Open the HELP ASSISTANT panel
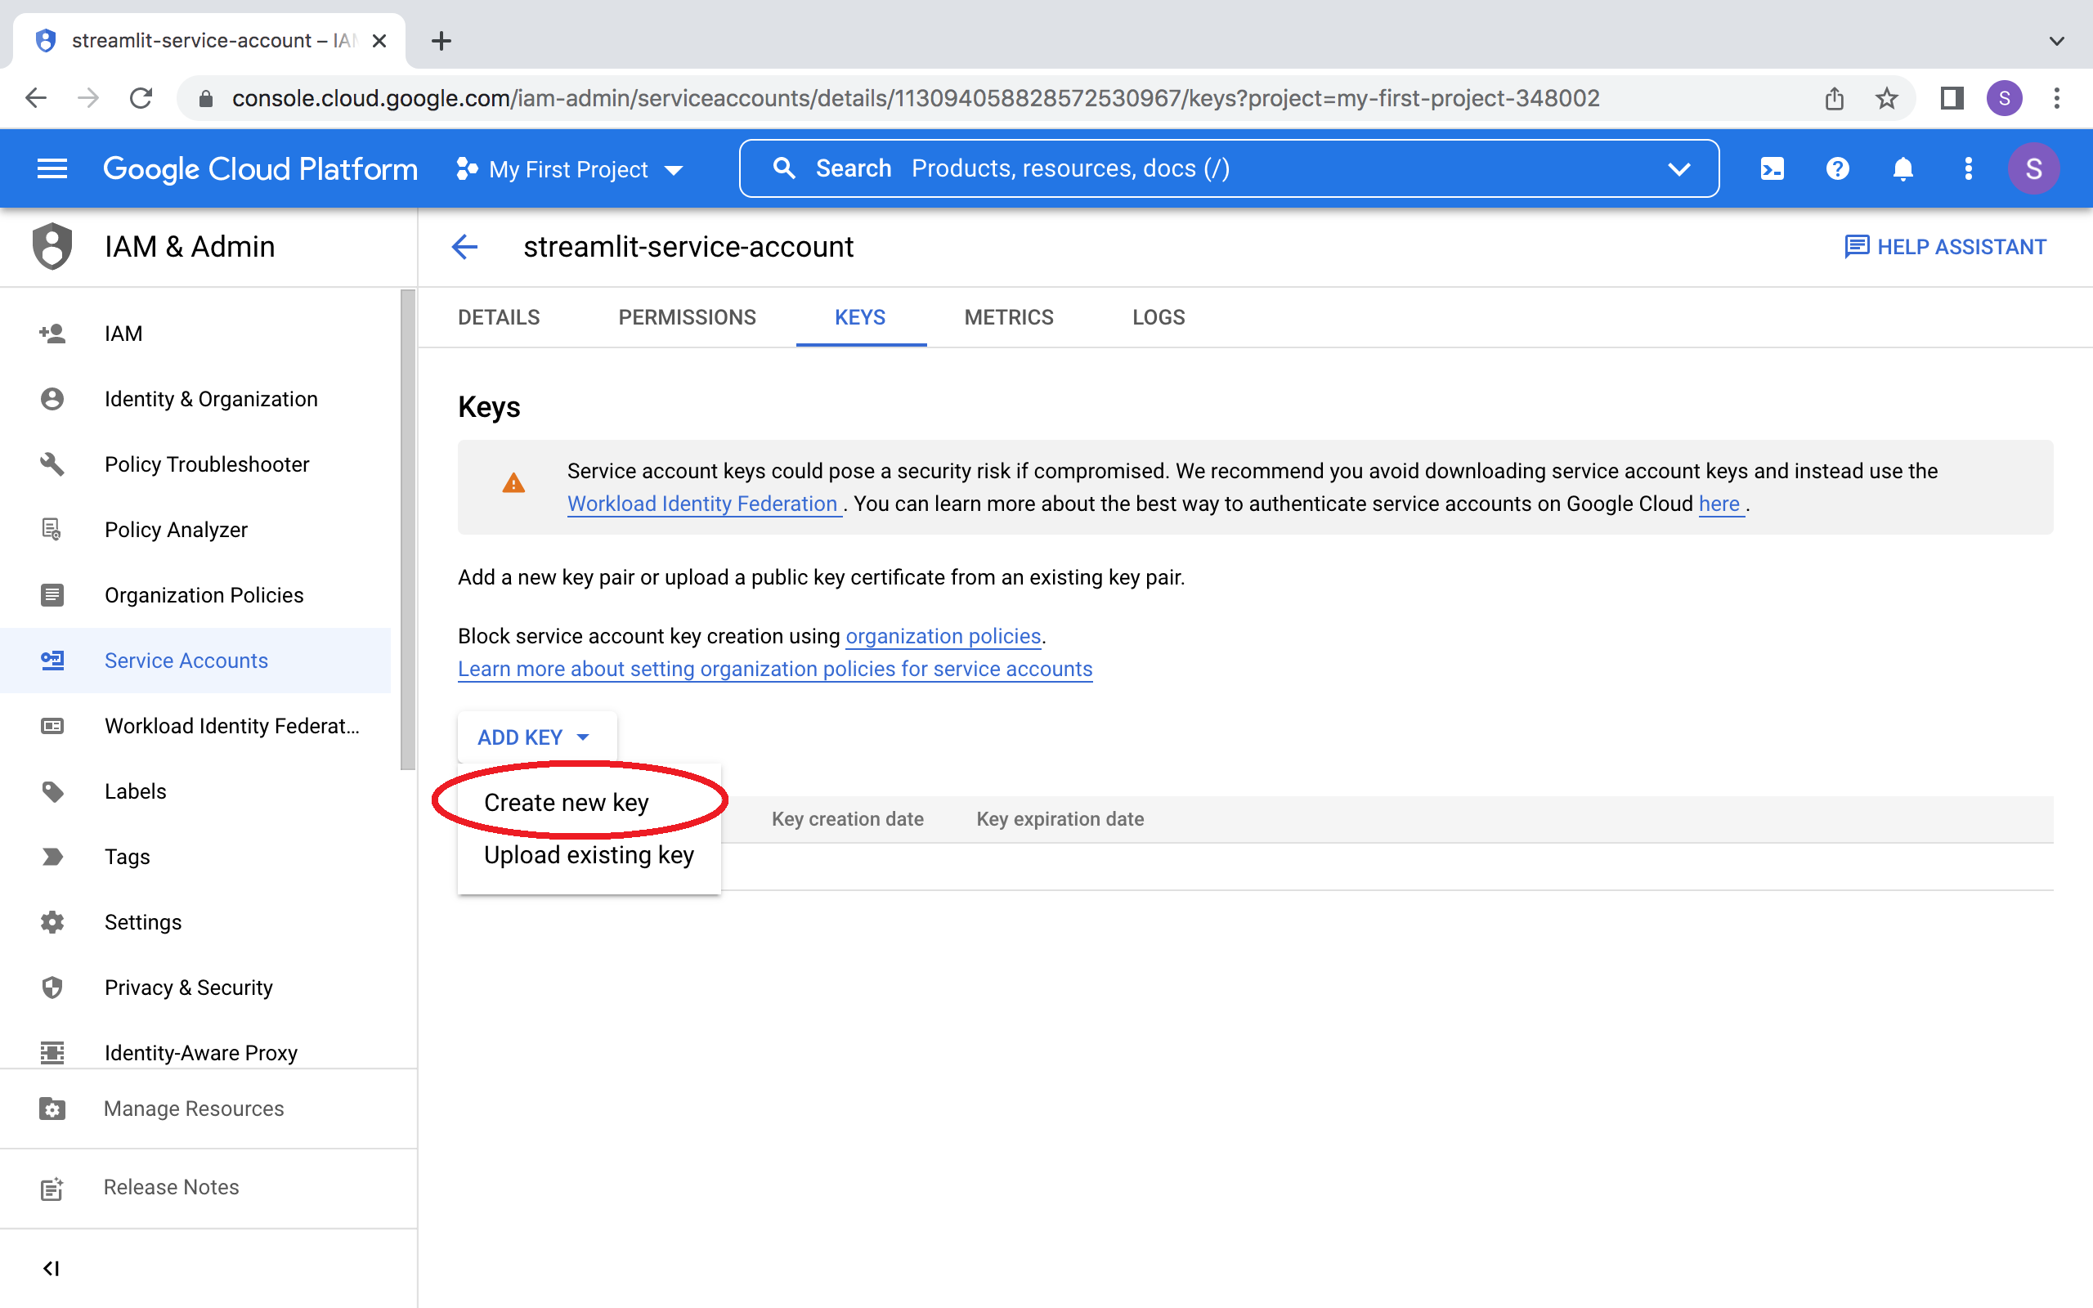The width and height of the screenshot is (2093, 1308). coord(1945,248)
